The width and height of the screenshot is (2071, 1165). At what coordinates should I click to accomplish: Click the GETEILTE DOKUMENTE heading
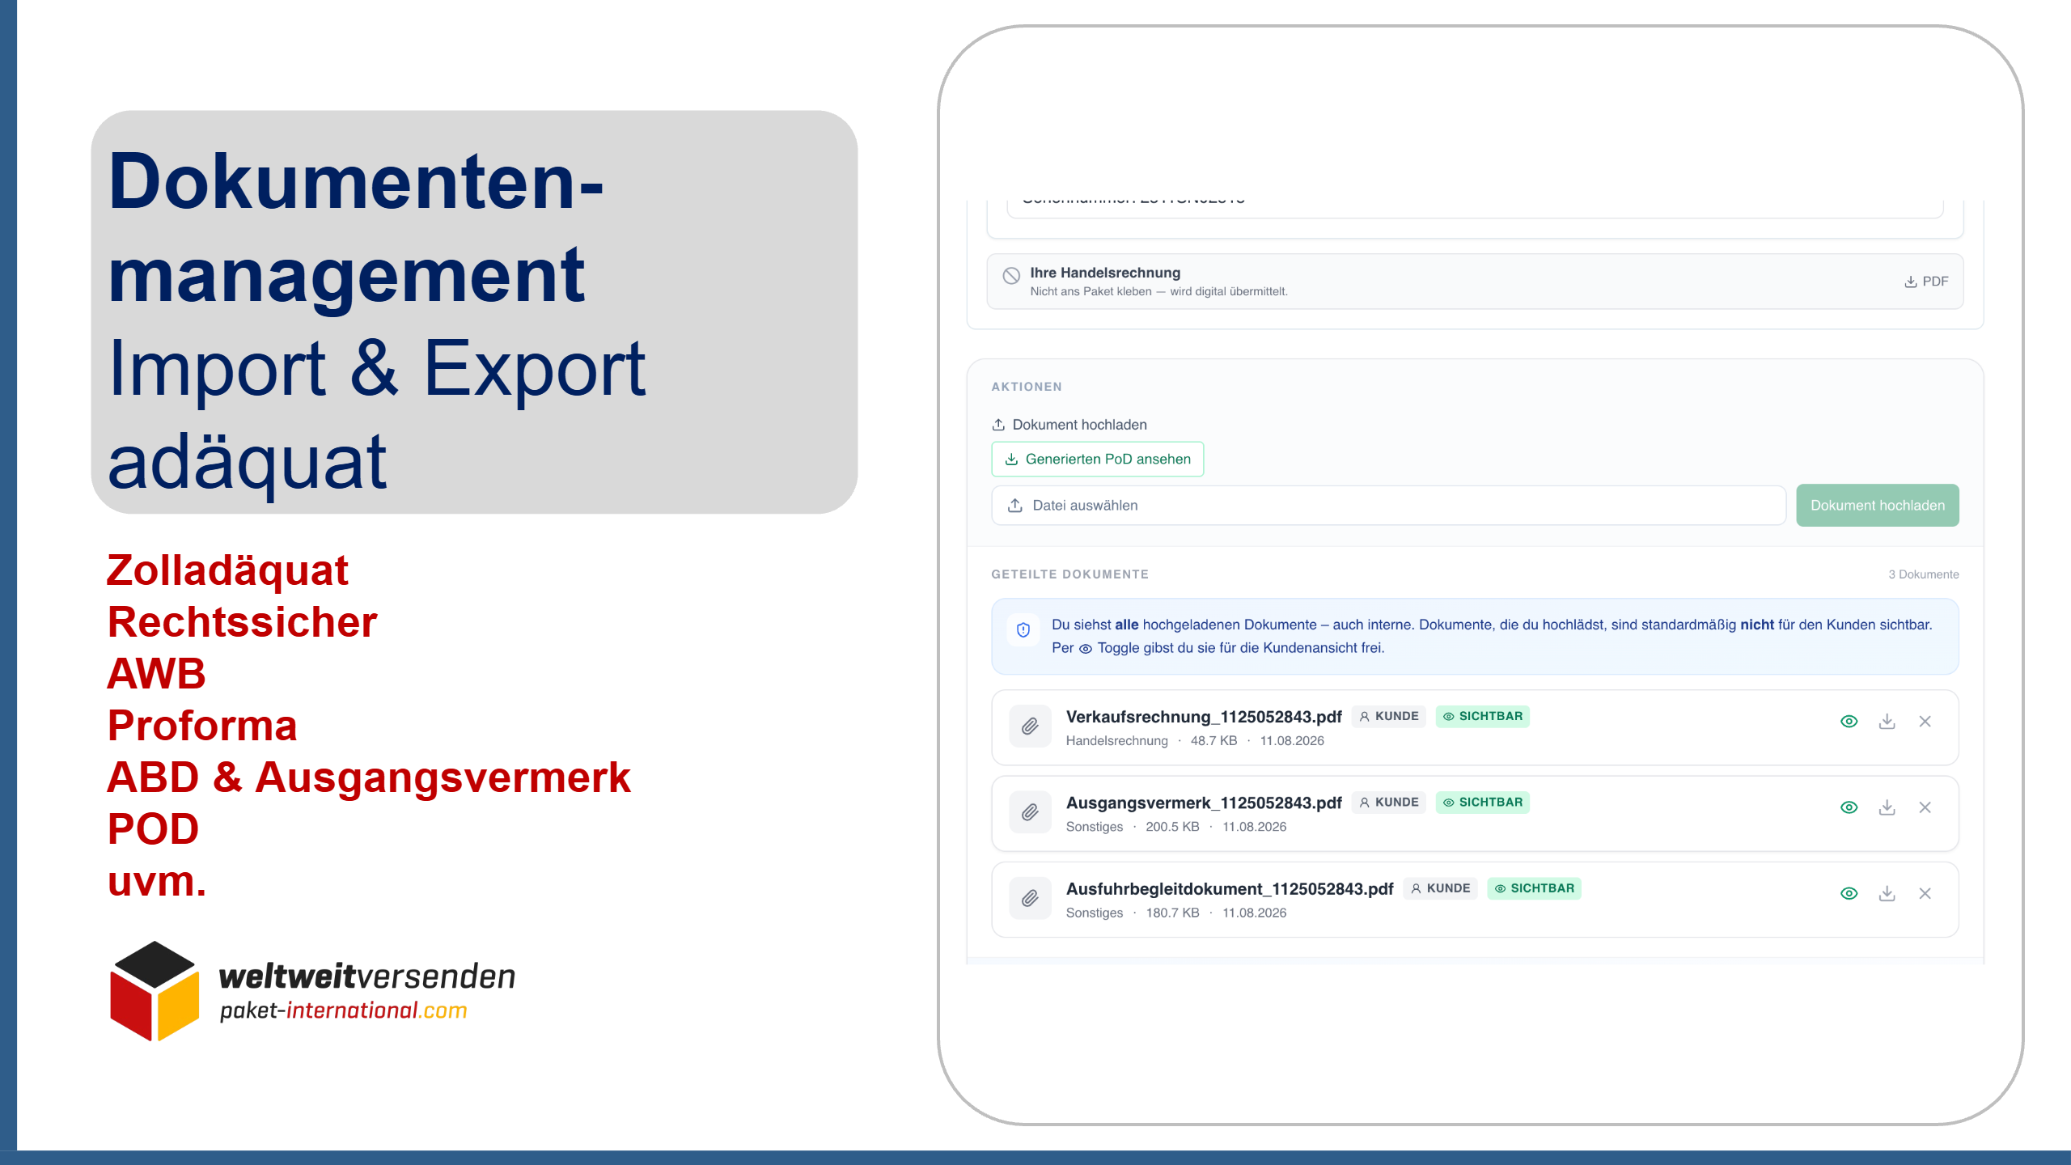[x=1070, y=574]
